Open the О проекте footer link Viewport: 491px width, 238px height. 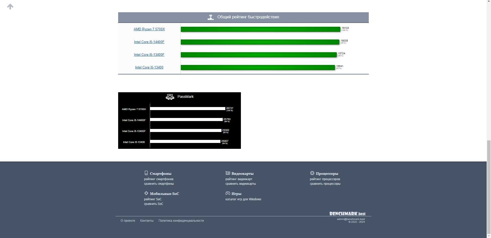(128, 221)
